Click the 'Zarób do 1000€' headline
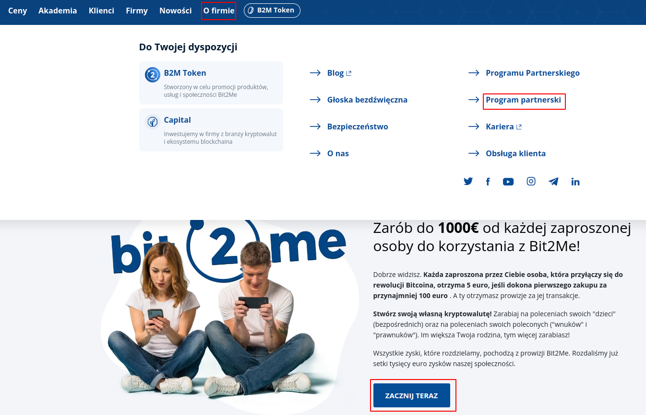The image size is (646, 415). (x=502, y=237)
